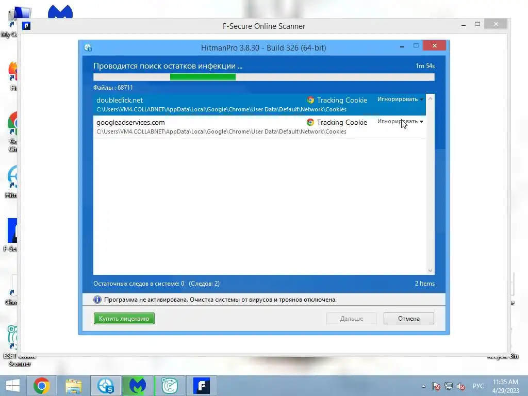Minimize the HitmanPro window
This screenshot has height=396, width=528.
point(402,46)
